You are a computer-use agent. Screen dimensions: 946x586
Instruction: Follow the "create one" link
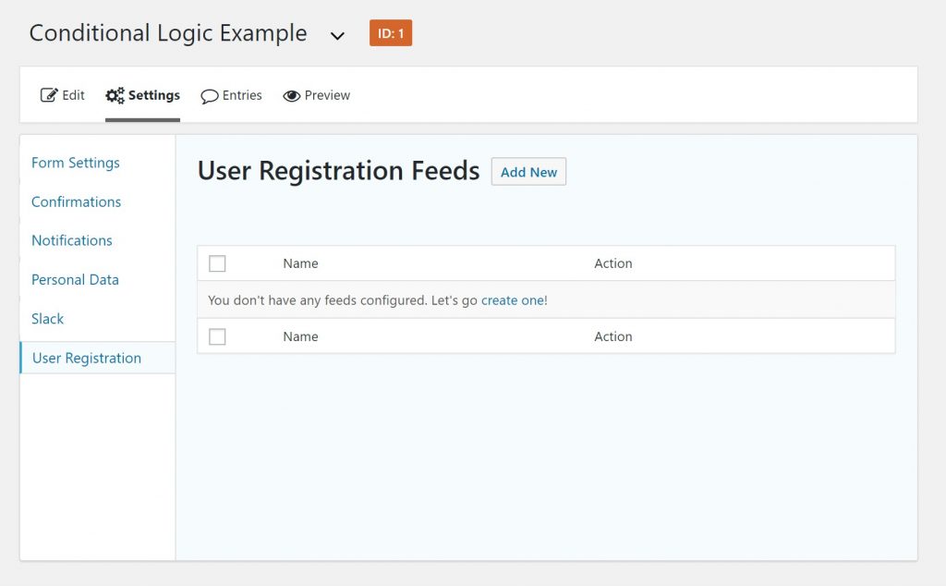(513, 300)
